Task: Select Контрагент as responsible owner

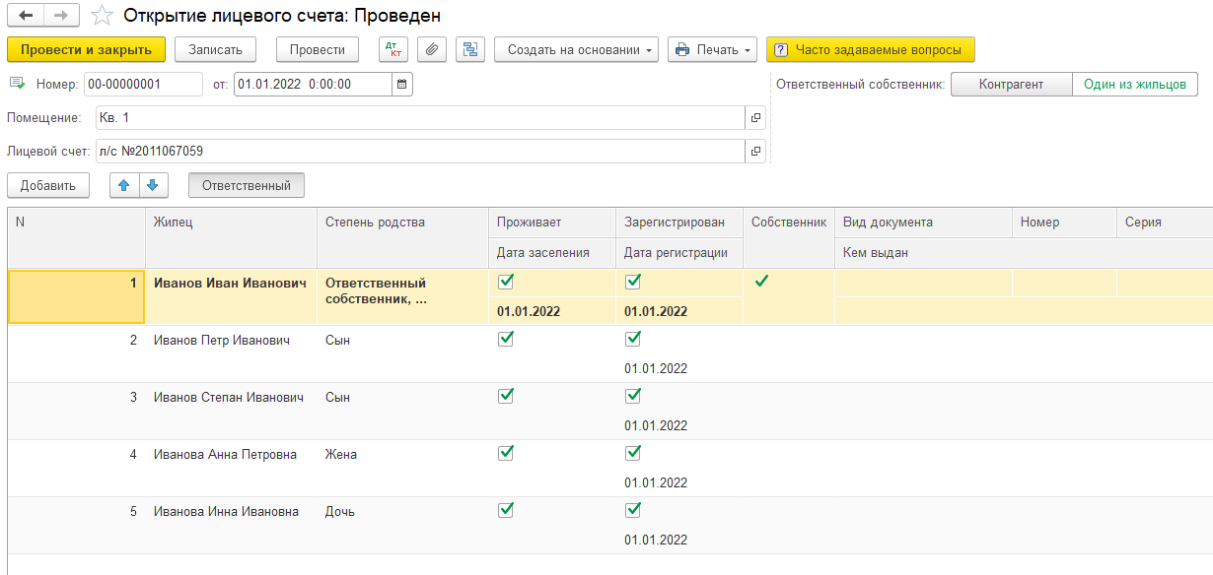Action: [1011, 85]
